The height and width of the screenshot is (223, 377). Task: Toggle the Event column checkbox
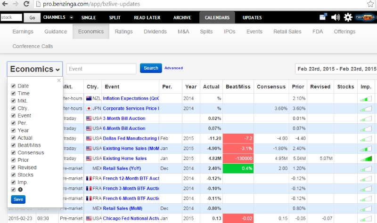click(13, 116)
